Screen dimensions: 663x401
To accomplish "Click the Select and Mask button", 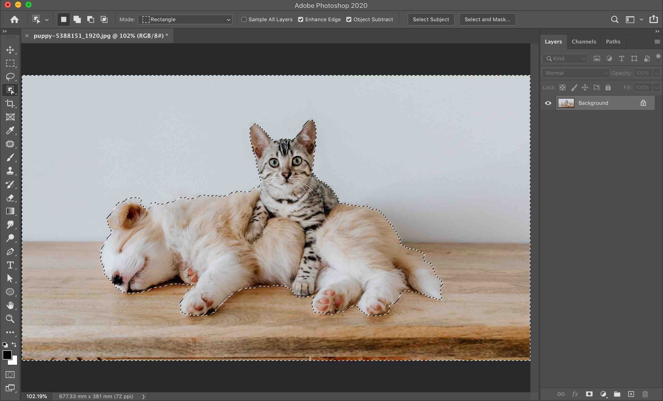I will [487, 19].
